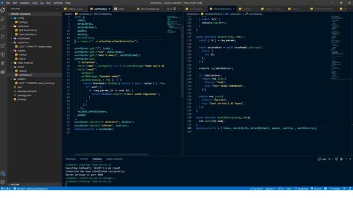This screenshot has width=353, height=198.
Task: Open Explorer panel more actions ellipsis
Action: click(58, 9)
